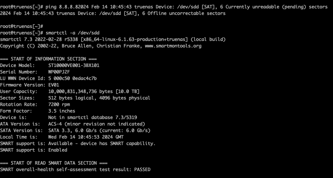Click the LU WWN Device Id value

click(x=73, y=78)
